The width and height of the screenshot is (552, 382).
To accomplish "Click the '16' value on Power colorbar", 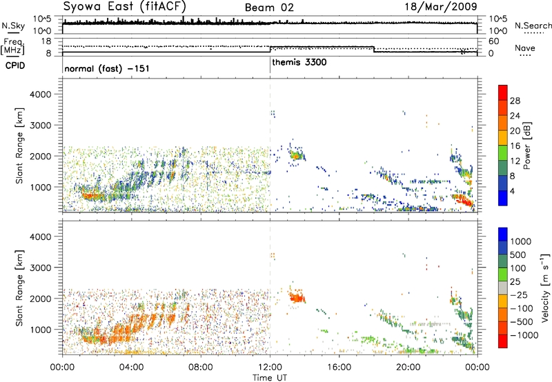I will click(x=515, y=146).
